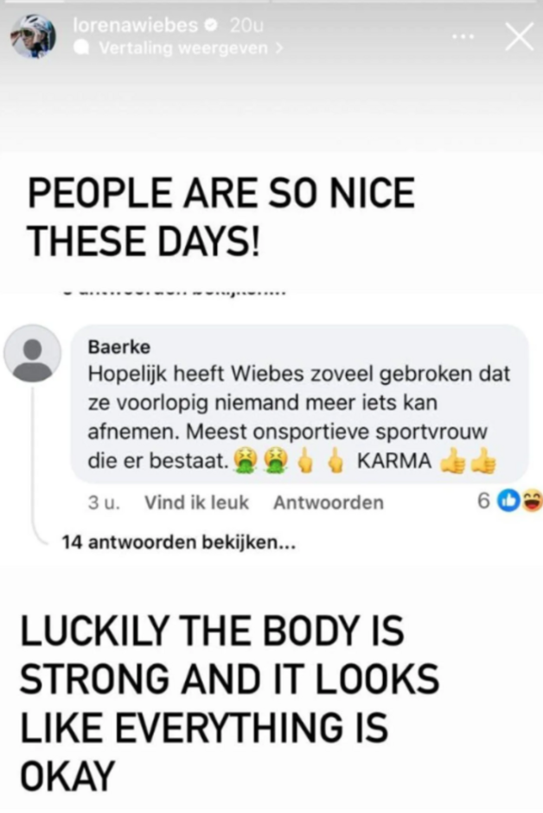Viewport: 543px width, 813px height.
Task: Close the story with the X icon
Action: [519, 37]
